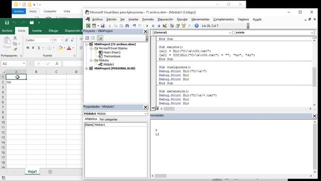The width and height of the screenshot is (321, 181).
Task: Collapse the Módulos folder node
Action: 91,60
